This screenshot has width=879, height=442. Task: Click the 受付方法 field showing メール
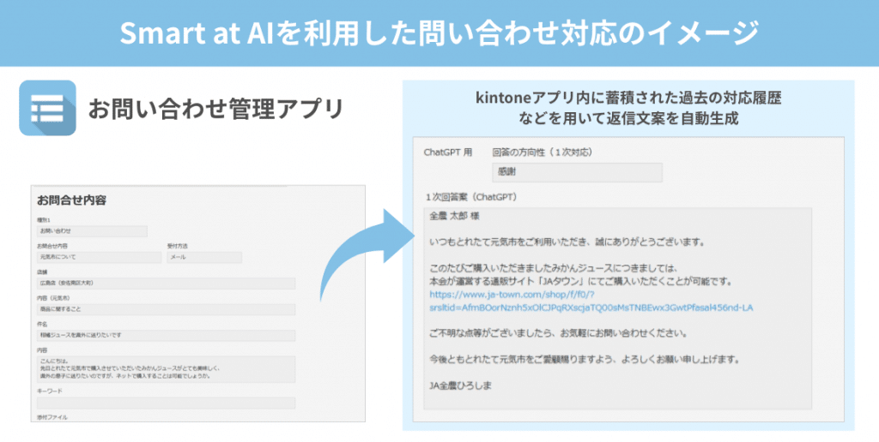(x=204, y=257)
